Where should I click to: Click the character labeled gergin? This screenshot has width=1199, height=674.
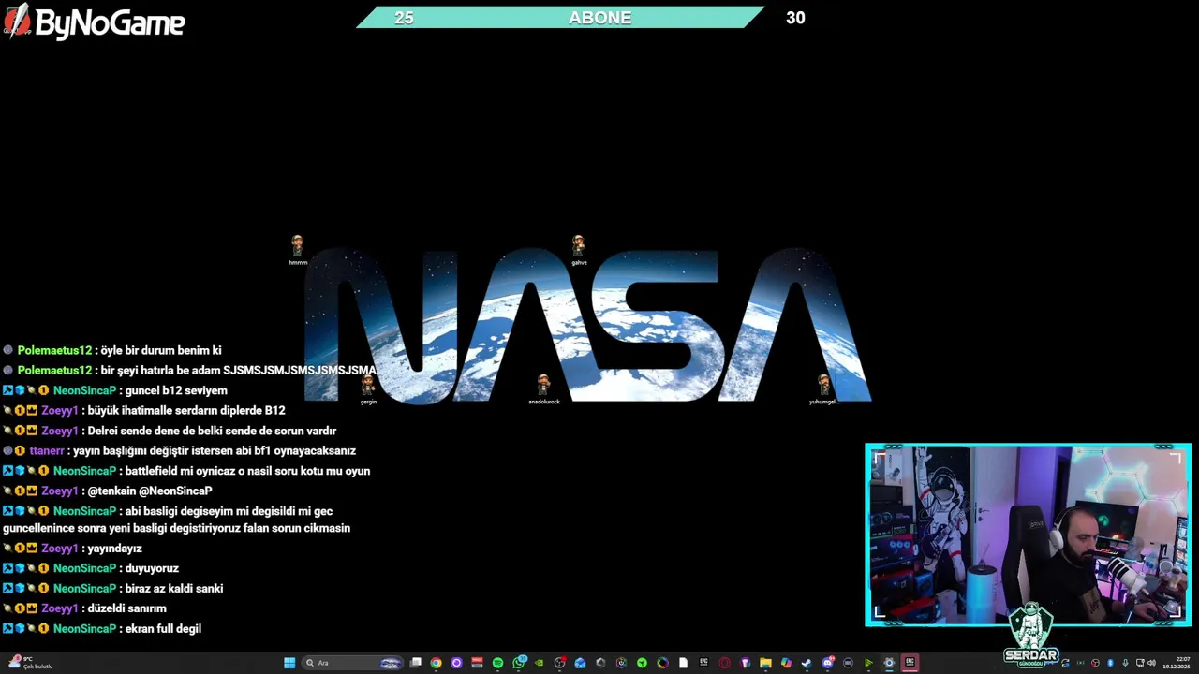(x=368, y=388)
